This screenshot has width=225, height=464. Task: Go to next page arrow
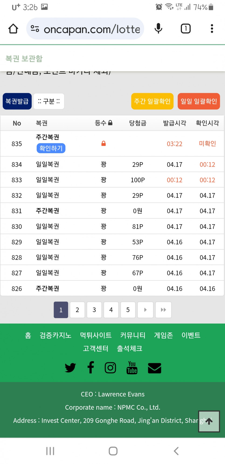[145, 310]
